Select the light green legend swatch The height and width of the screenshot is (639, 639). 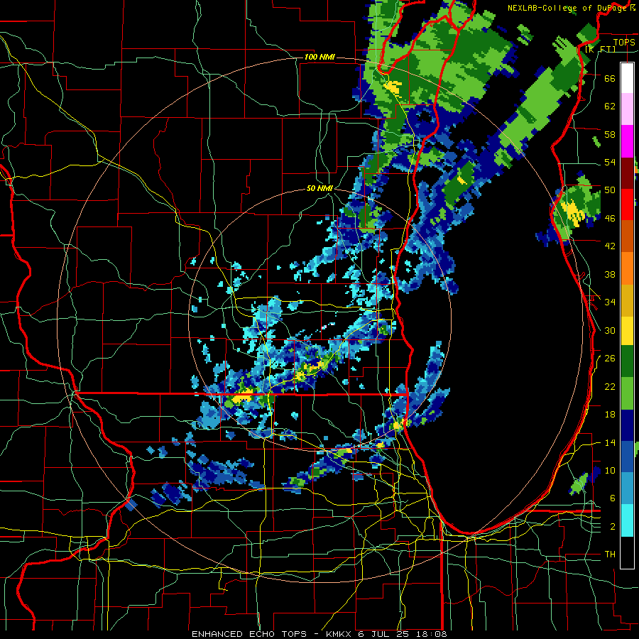point(627,393)
